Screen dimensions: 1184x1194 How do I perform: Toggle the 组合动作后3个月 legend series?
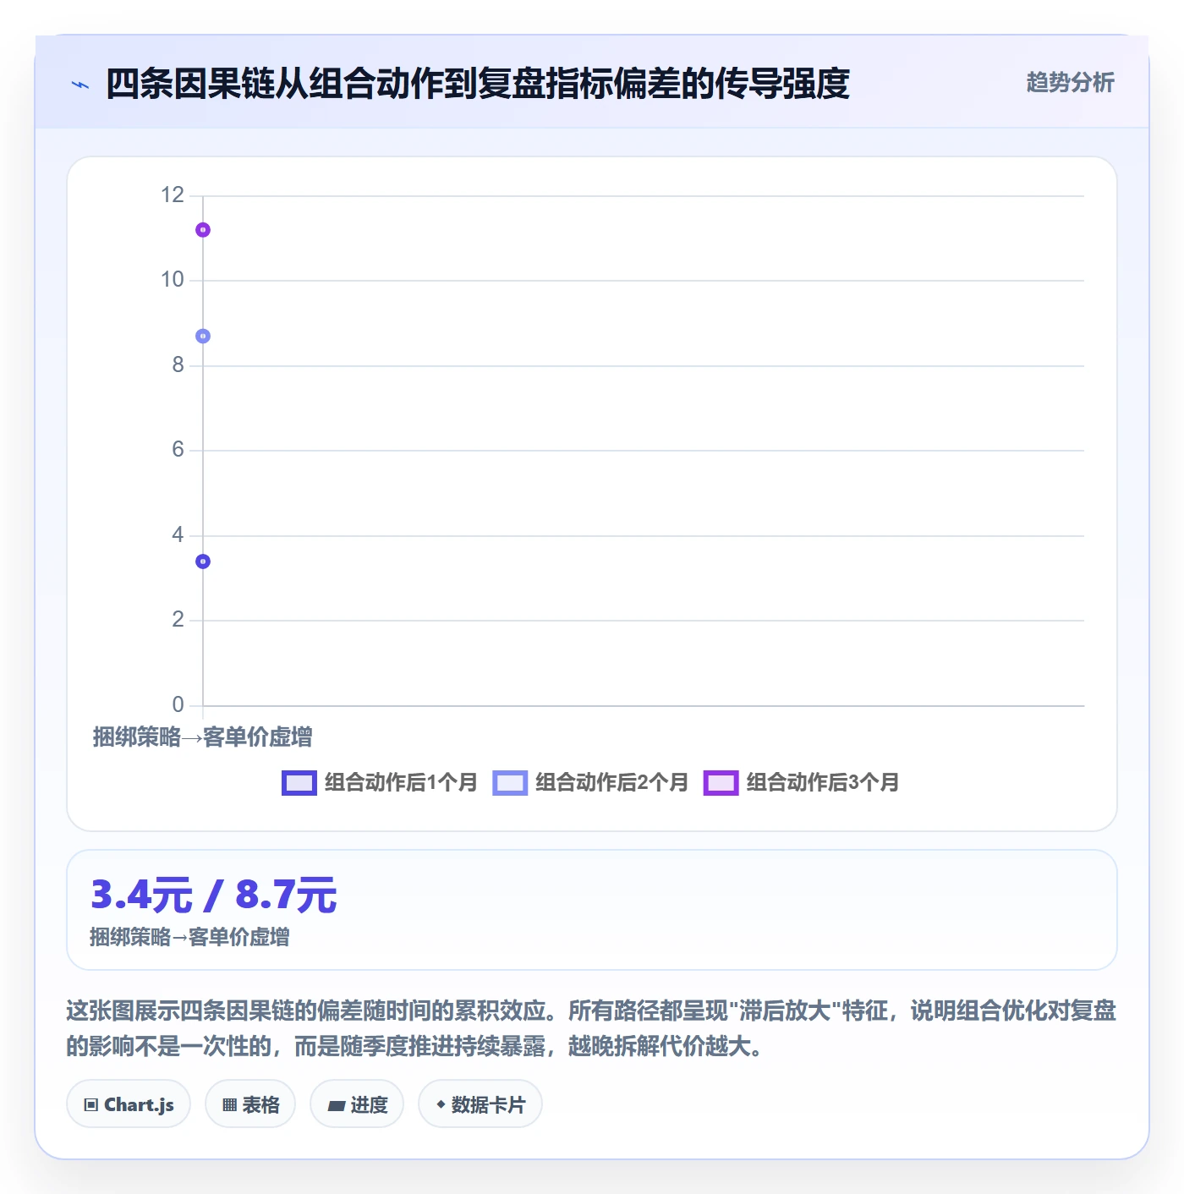(x=801, y=783)
